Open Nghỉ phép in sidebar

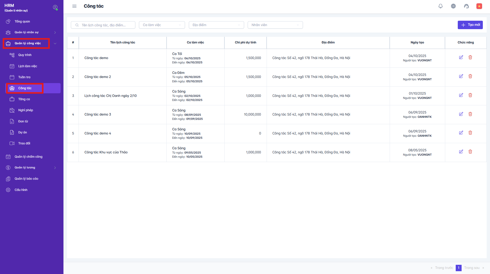coord(26,110)
